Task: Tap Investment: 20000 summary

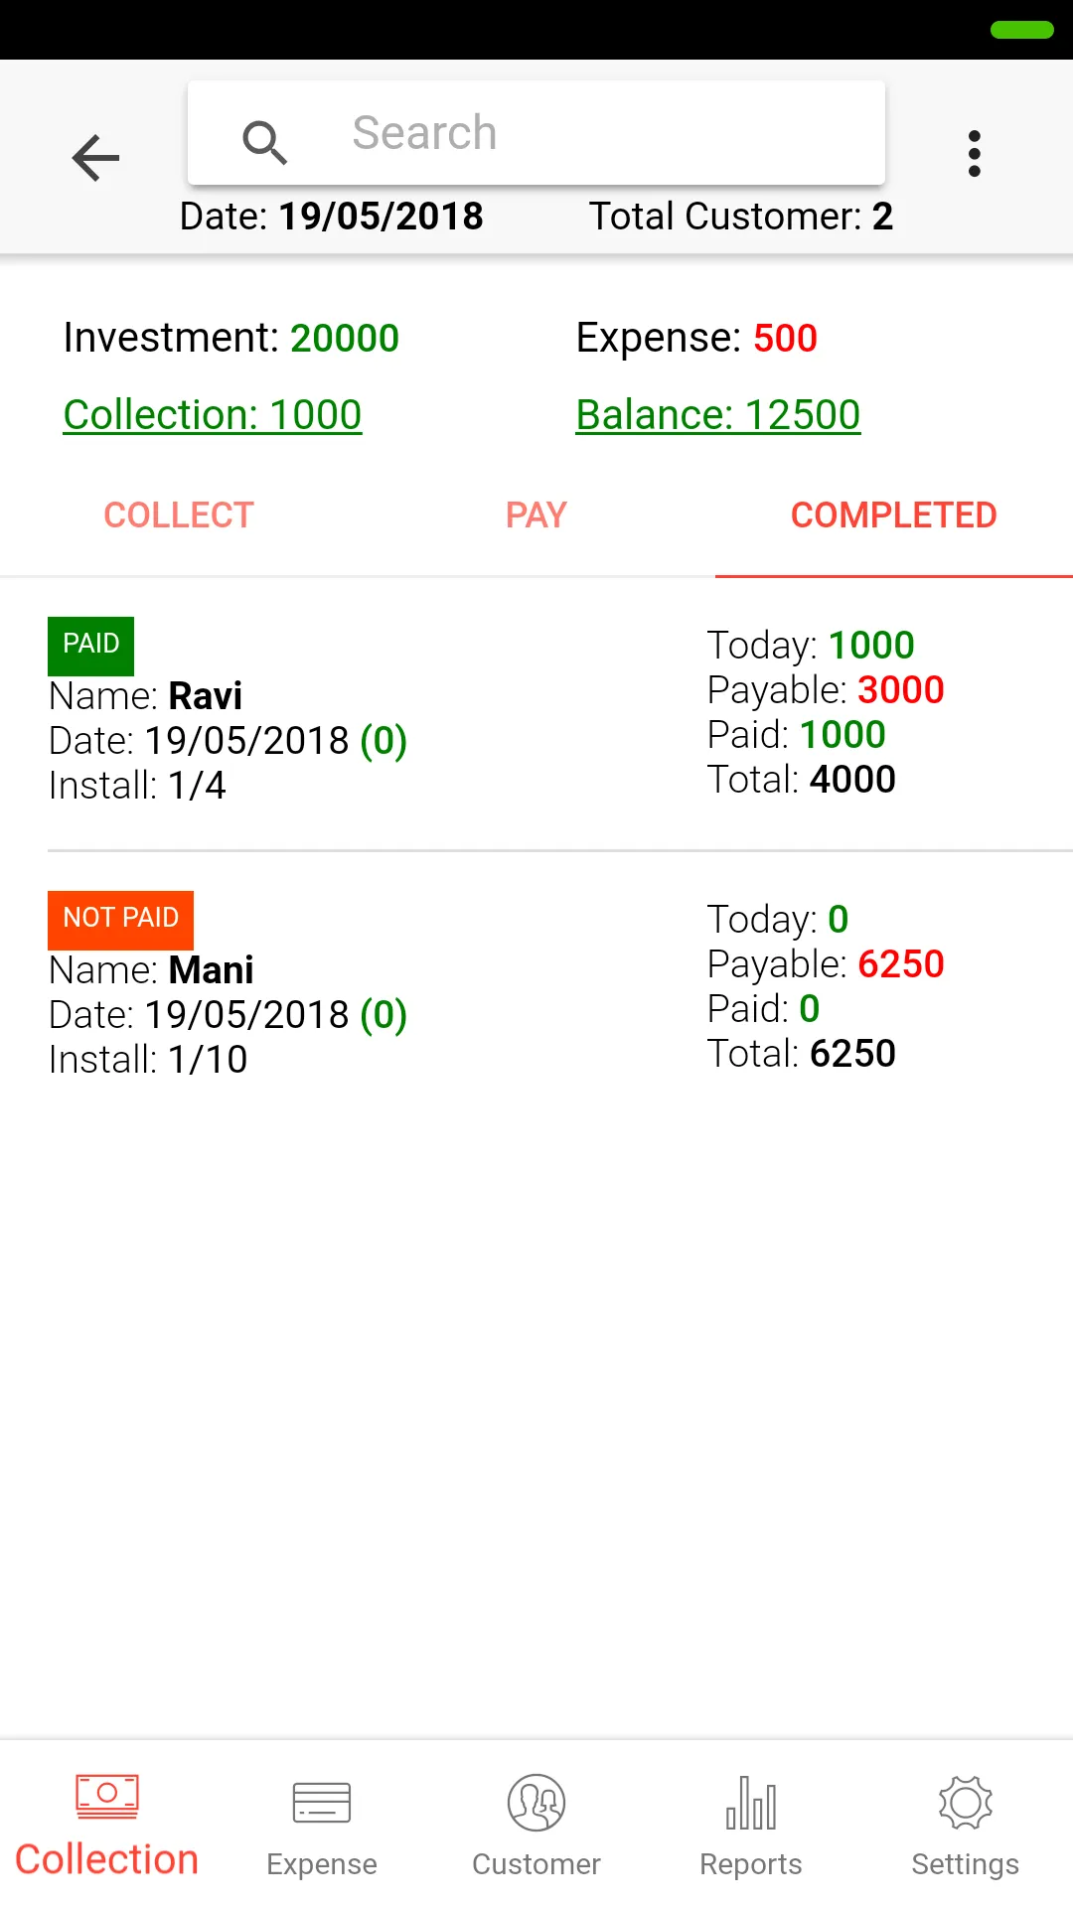Action: tap(231, 339)
